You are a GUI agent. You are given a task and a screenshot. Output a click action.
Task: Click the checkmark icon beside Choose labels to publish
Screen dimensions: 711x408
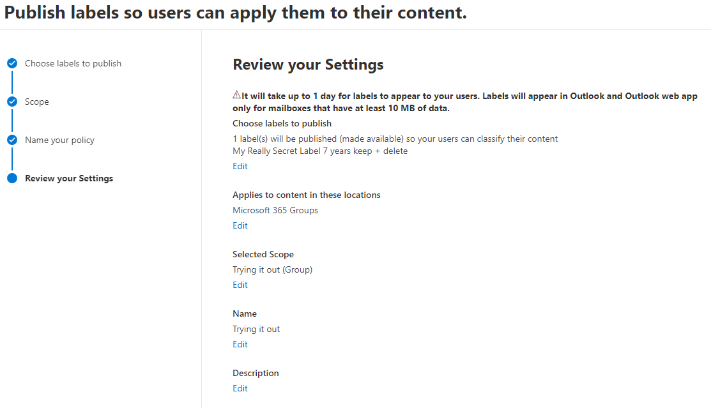(12, 63)
